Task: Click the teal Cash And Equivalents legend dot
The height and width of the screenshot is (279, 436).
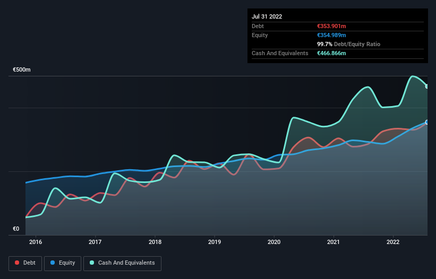Action: click(x=92, y=263)
